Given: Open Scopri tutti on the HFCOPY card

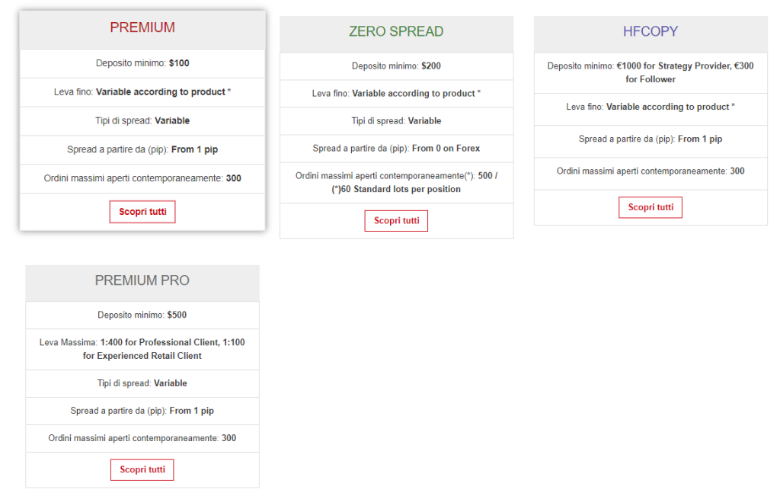Looking at the screenshot, I should pos(651,207).
